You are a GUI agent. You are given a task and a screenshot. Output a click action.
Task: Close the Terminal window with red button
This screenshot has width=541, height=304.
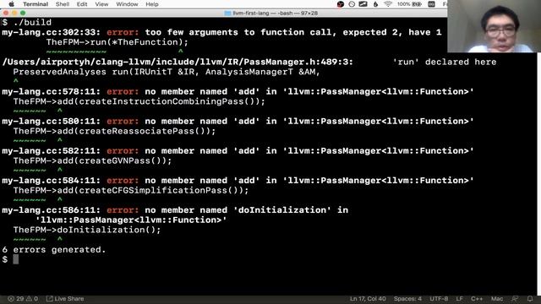coord(6,13)
